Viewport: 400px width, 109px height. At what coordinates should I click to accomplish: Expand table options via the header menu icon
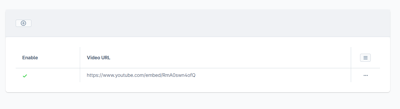click(x=365, y=58)
